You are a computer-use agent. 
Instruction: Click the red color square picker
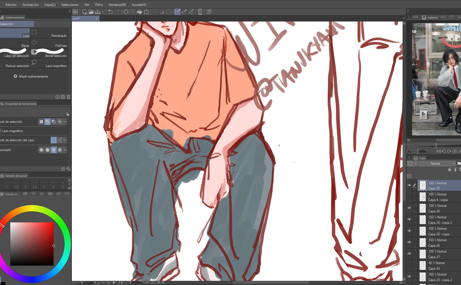point(32,244)
